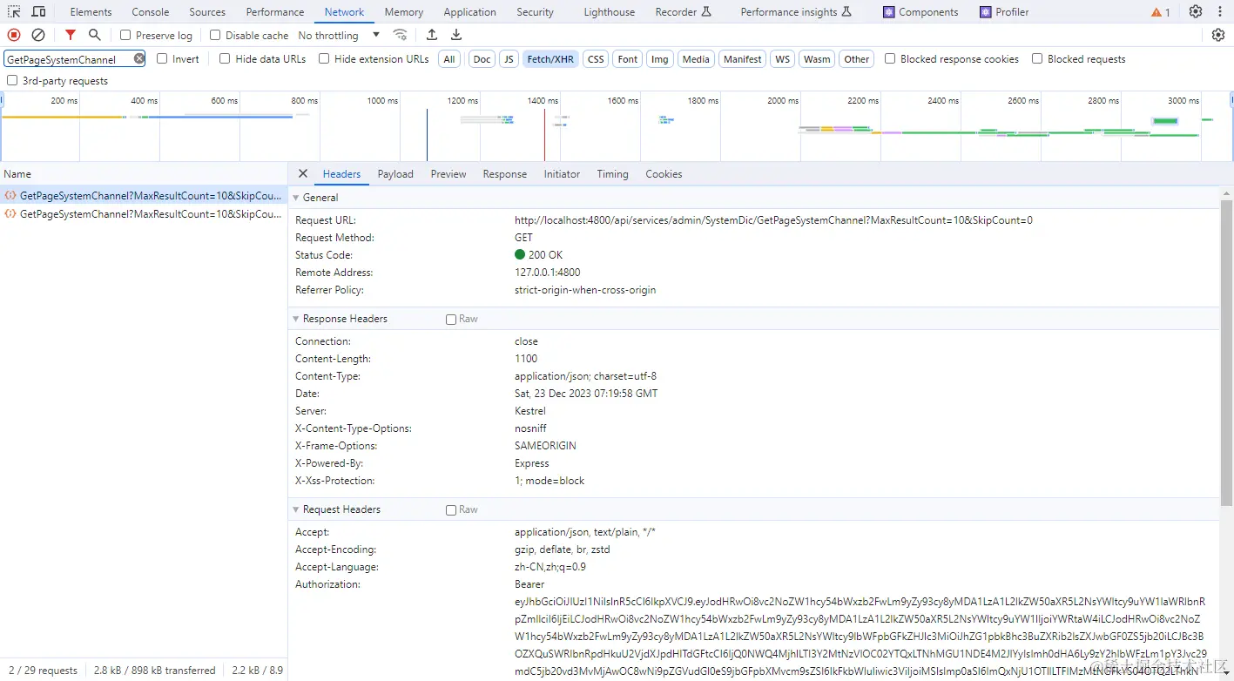Check Hide extension URLs
The height and width of the screenshot is (681, 1234).
click(324, 59)
